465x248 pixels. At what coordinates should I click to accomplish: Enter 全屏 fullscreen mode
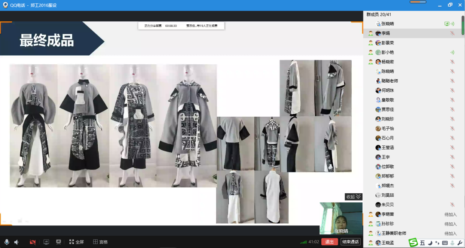pos(76,242)
